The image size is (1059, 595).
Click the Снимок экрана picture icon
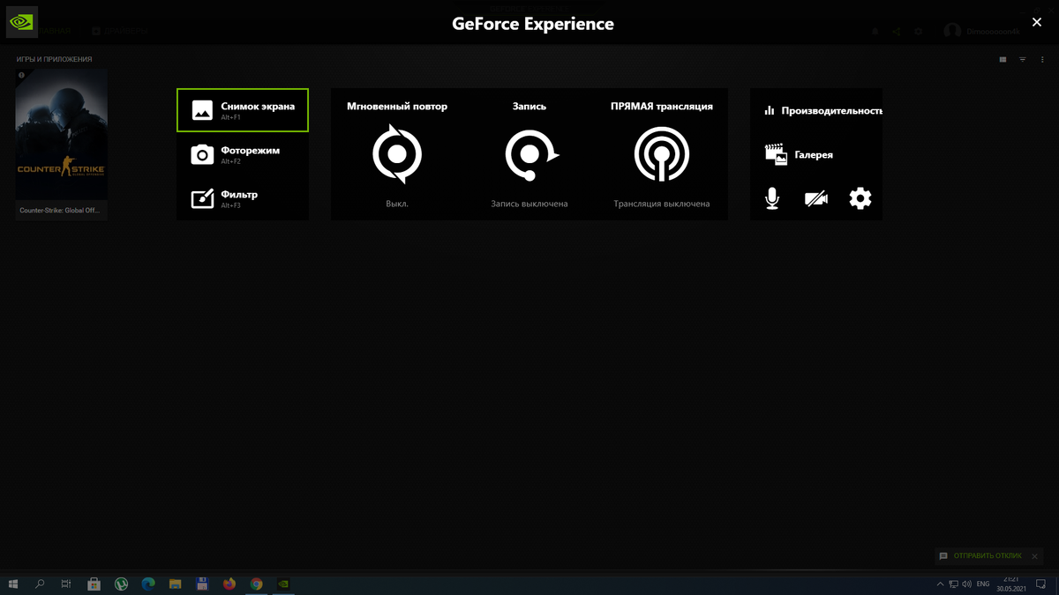pos(202,110)
